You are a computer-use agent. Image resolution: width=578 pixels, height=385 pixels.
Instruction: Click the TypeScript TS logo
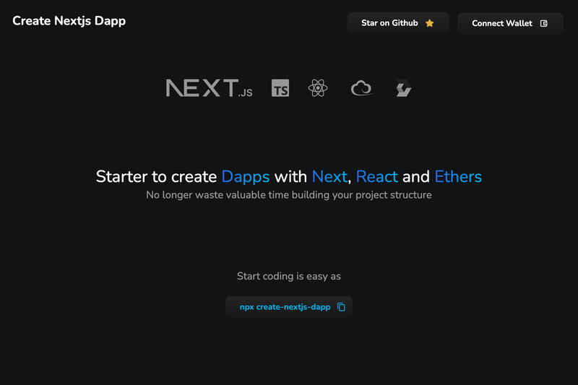(280, 88)
